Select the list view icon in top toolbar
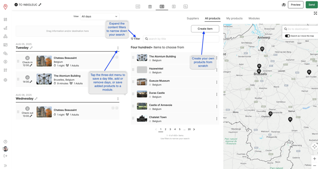 click(162, 6)
